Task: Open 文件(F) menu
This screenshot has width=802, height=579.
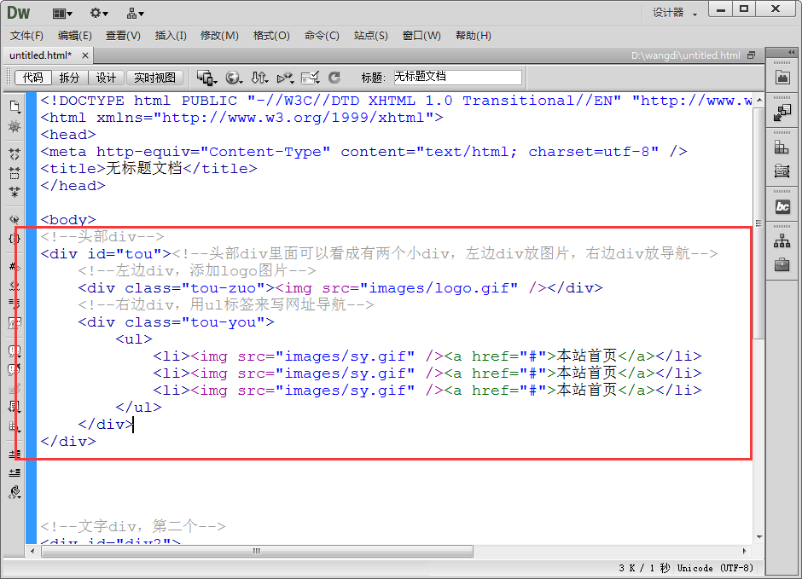Action: coord(26,36)
